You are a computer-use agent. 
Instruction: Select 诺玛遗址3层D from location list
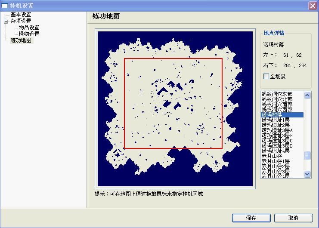click(277, 146)
